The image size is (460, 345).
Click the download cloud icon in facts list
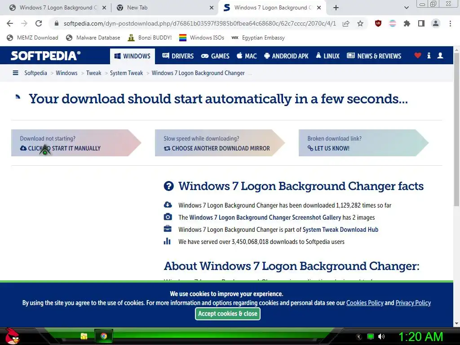[x=168, y=204]
